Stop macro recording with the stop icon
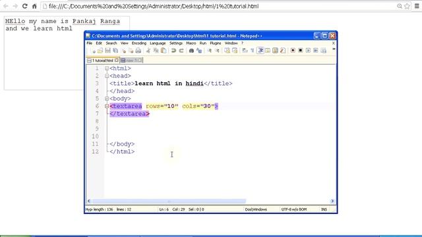 click(x=301, y=50)
